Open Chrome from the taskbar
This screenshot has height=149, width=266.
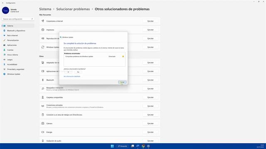point(143,146)
